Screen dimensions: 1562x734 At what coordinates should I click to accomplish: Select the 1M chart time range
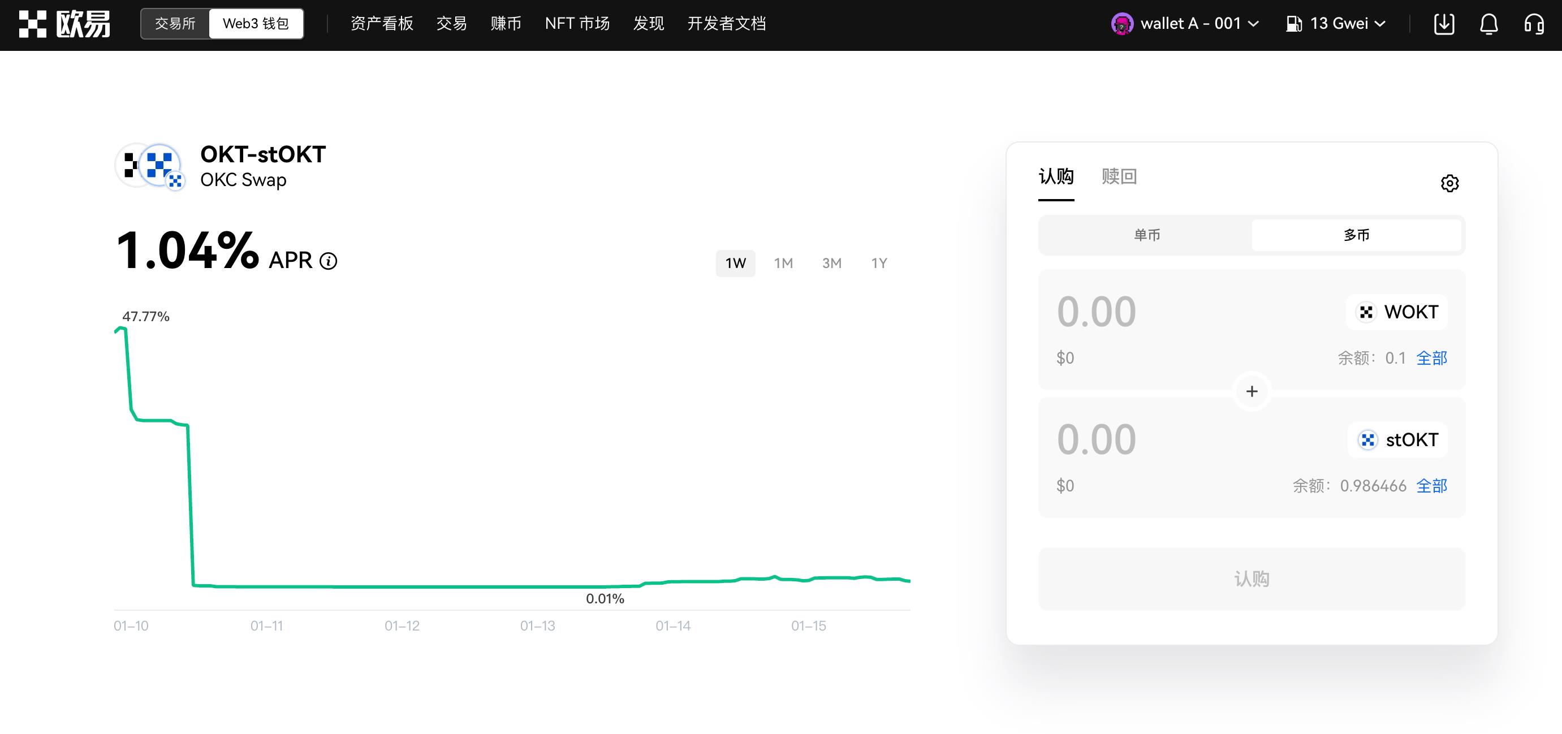[783, 263]
